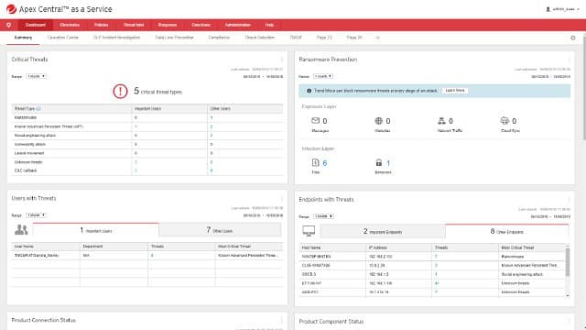586x330 pixels.
Task: Click the Files icon in Infection Layer
Action: tap(315, 162)
